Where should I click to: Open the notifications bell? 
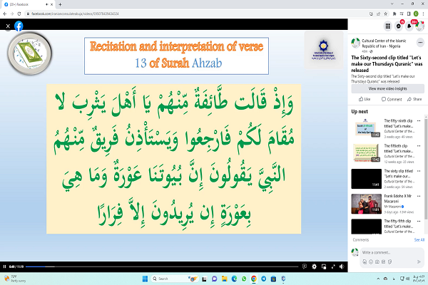click(x=410, y=26)
